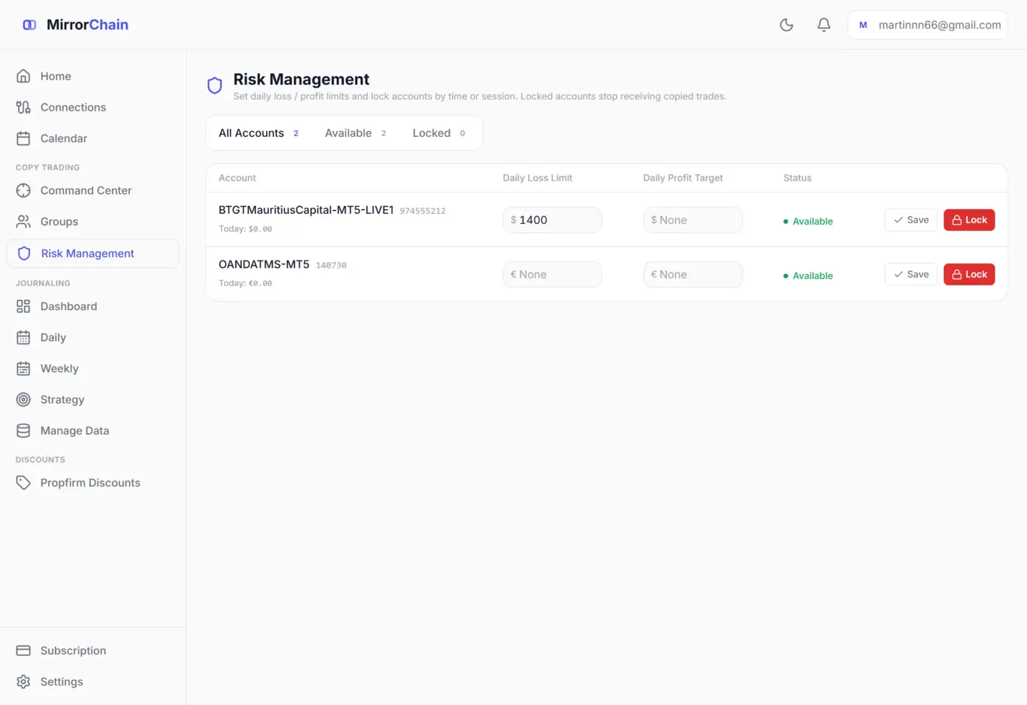This screenshot has height=705, width=1027.
Task: Open the Weekly journal page
Action: coord(93,368)
